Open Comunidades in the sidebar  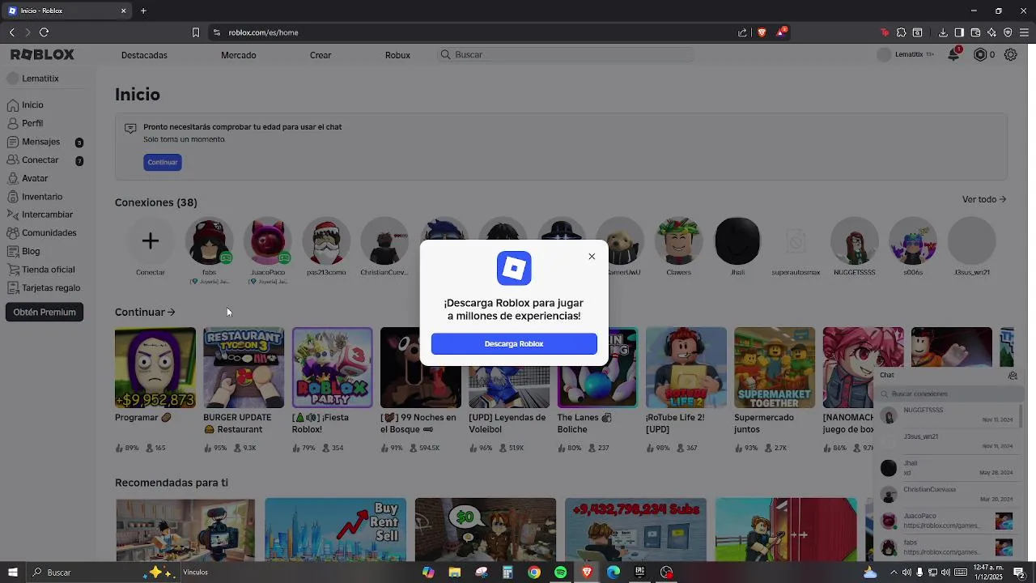49,233
